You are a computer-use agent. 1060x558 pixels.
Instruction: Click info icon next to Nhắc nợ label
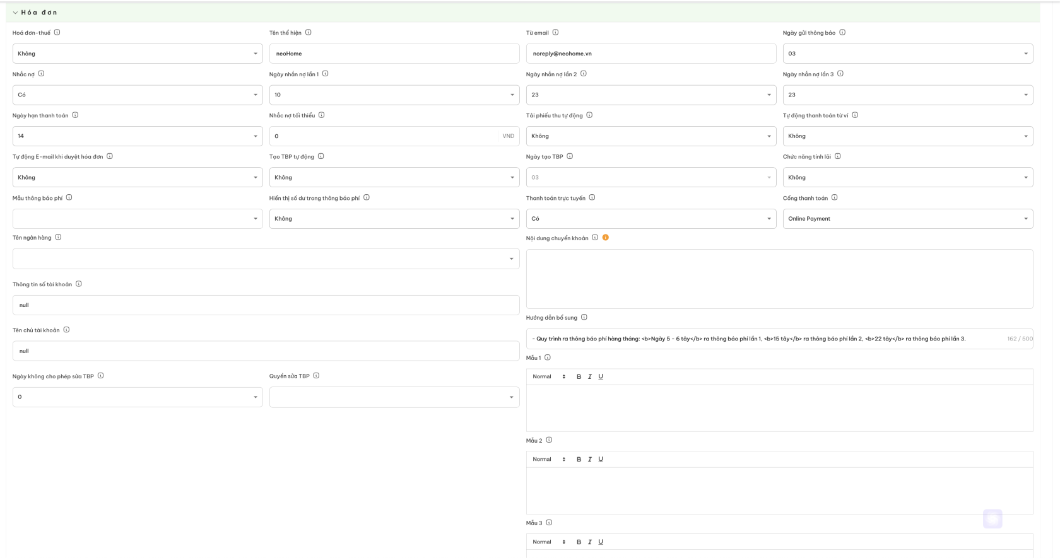click(41, 74)
